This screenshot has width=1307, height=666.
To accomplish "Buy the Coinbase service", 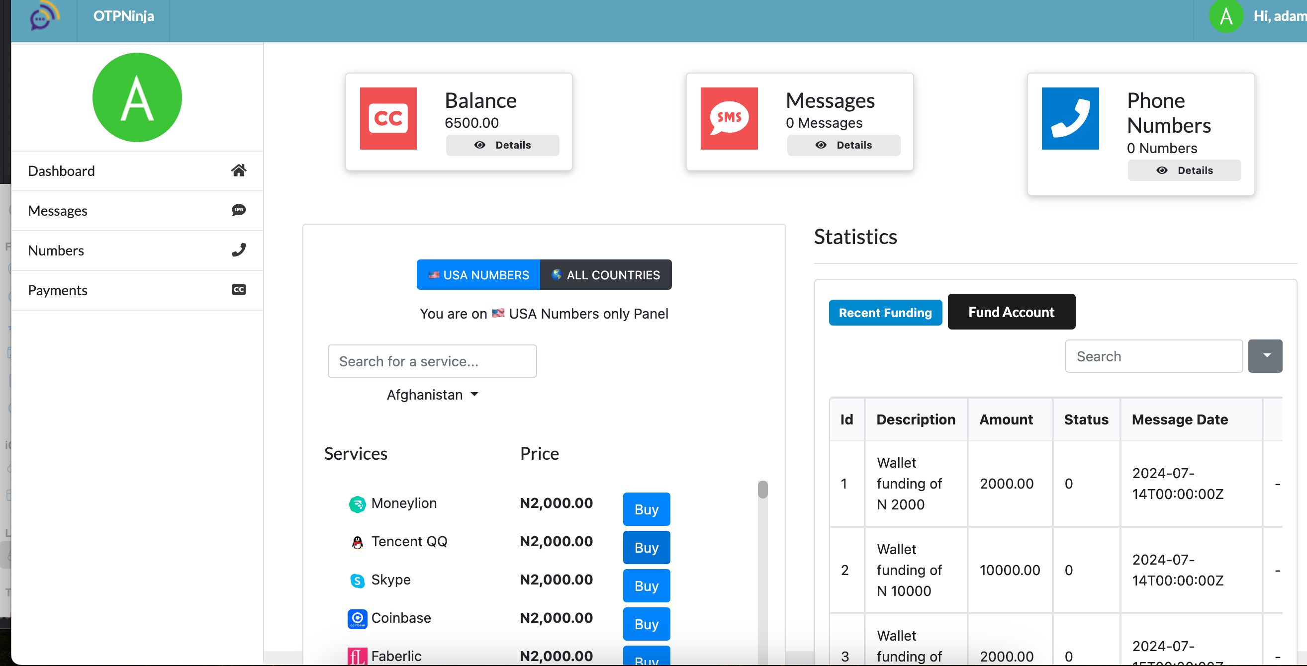I will (x=647, y=624).
